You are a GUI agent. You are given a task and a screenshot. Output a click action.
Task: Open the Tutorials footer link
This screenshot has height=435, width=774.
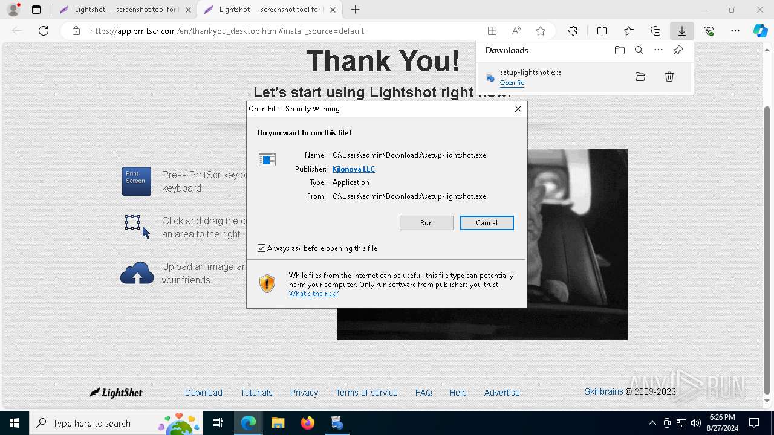click(256, 393)
